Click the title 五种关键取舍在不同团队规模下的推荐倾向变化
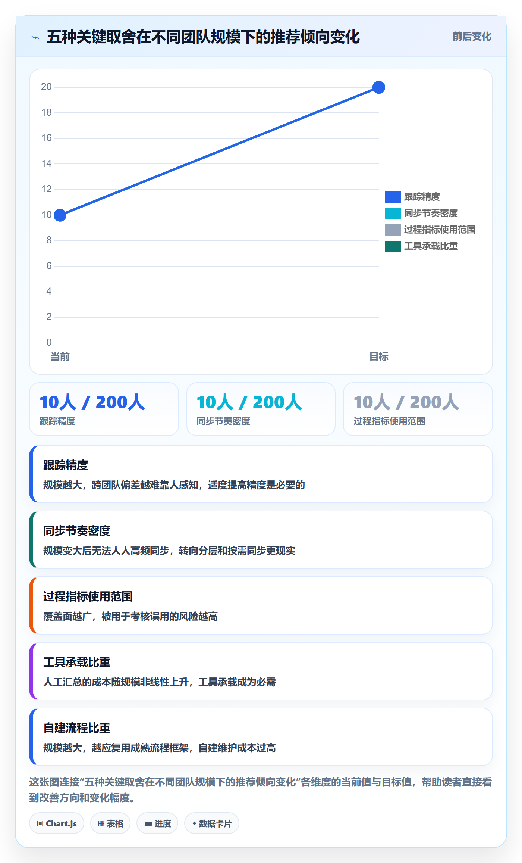Image resolution: width=522 pixels, height=863 pixels. click(203, 37)
